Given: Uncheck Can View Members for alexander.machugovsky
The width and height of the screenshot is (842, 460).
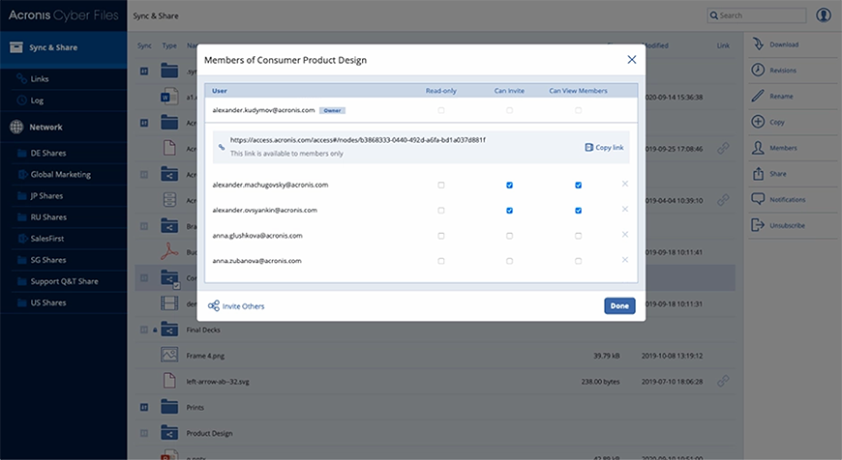Looking at the screenshot, I should coord(578,185).
